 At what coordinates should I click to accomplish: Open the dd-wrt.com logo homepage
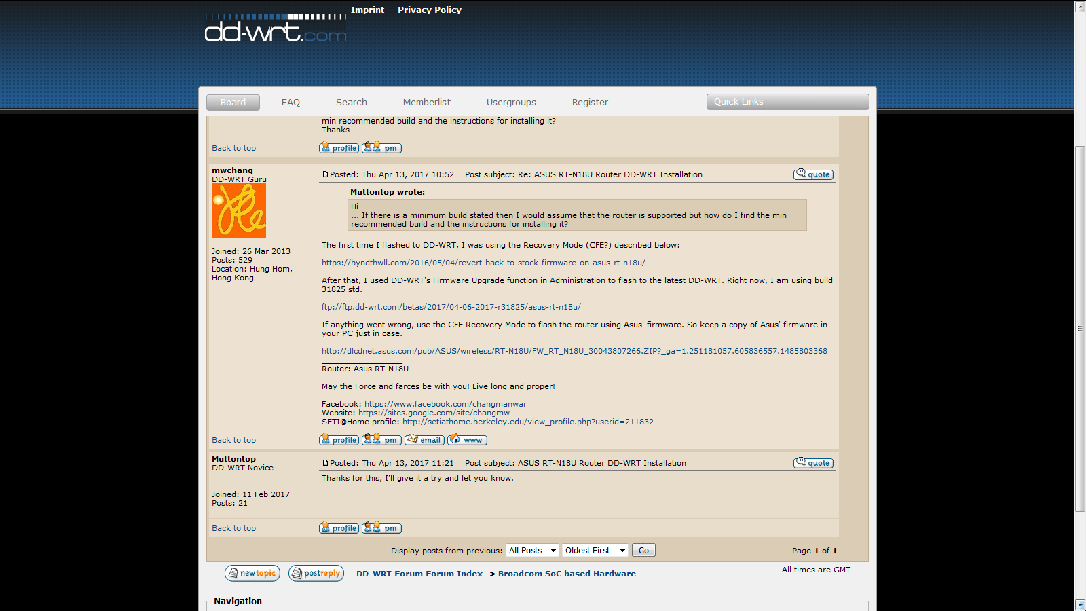click(x=276, y=29)
